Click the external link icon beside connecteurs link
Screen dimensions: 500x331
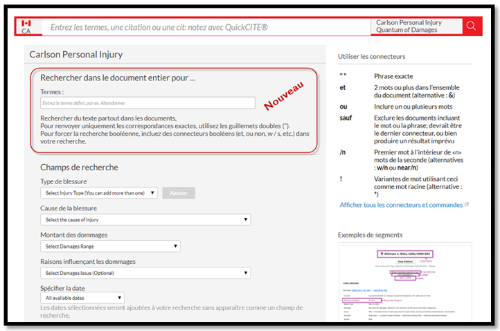click(467, 204)
